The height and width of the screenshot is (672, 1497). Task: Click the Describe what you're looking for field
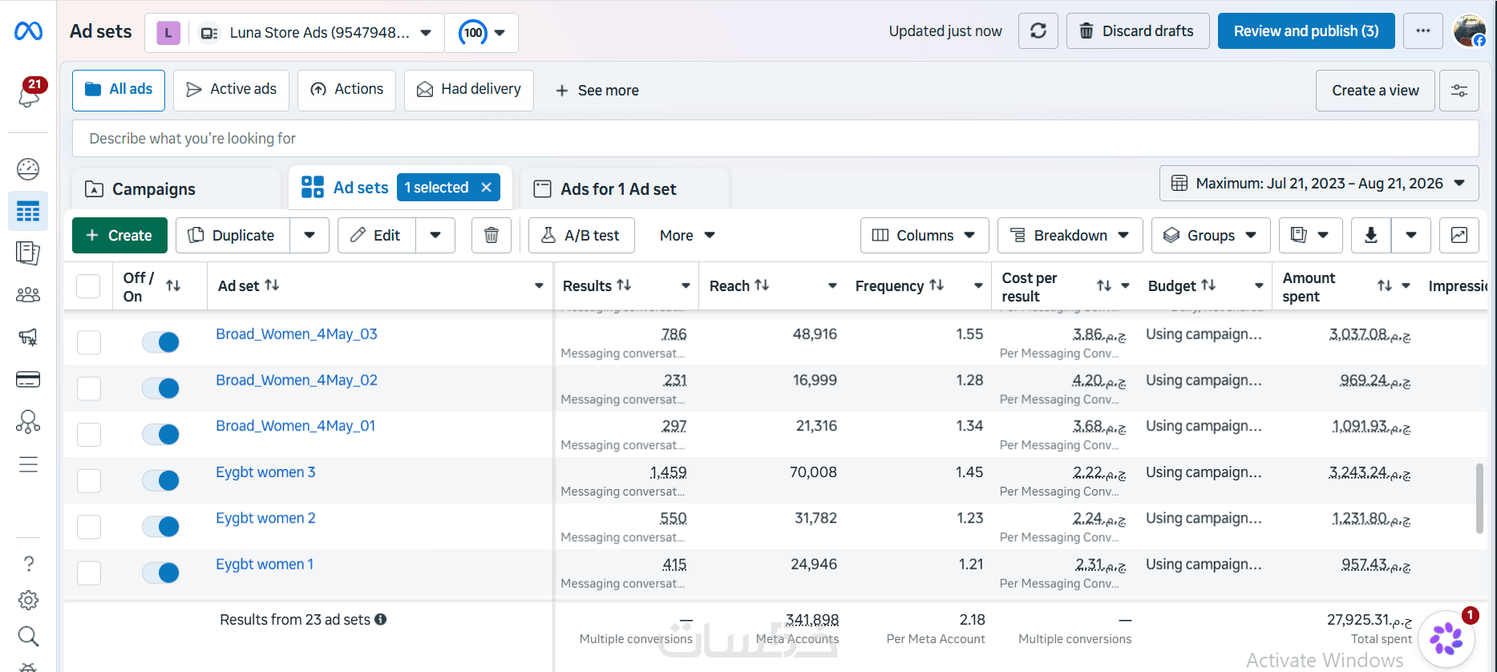(775, 139)
